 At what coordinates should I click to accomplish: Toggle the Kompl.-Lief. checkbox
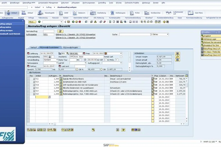(x=121, y=57)
